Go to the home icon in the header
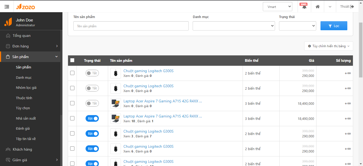The image size is (363, 166). [x=318, y=7]
